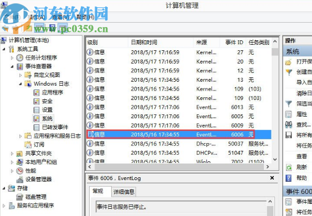The width and height of the screenshot is (312, 216).
Task: Expand the 任务计划程序 node
Action: point(12,58)
